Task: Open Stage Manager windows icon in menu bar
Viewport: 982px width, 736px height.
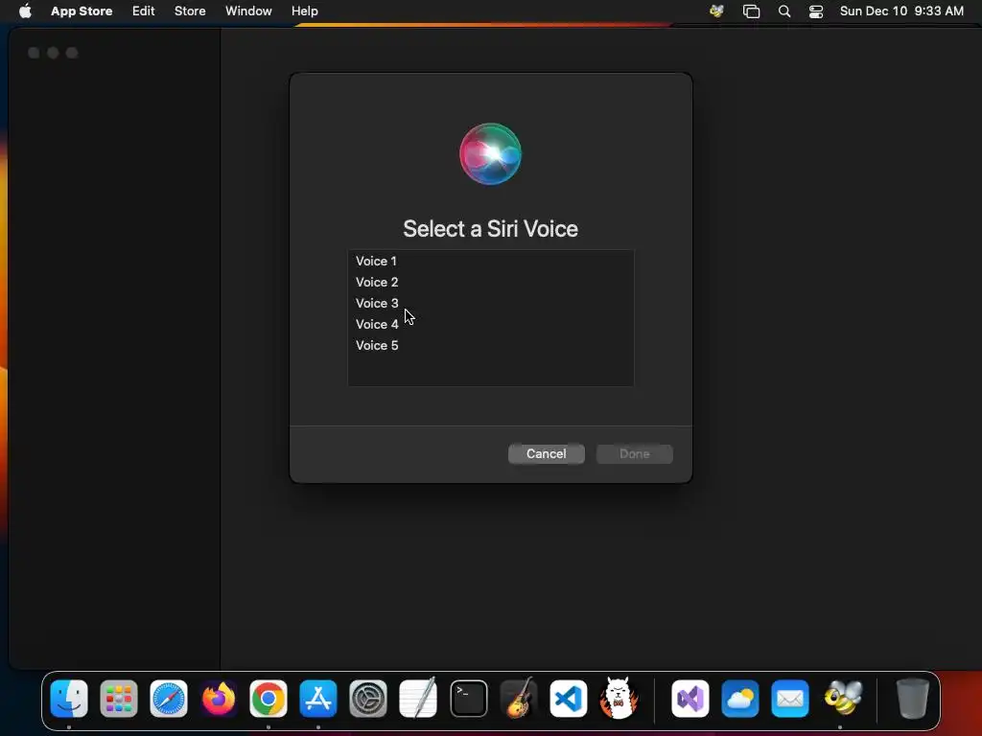Action: pyautogui.click(x=751, y=11)
